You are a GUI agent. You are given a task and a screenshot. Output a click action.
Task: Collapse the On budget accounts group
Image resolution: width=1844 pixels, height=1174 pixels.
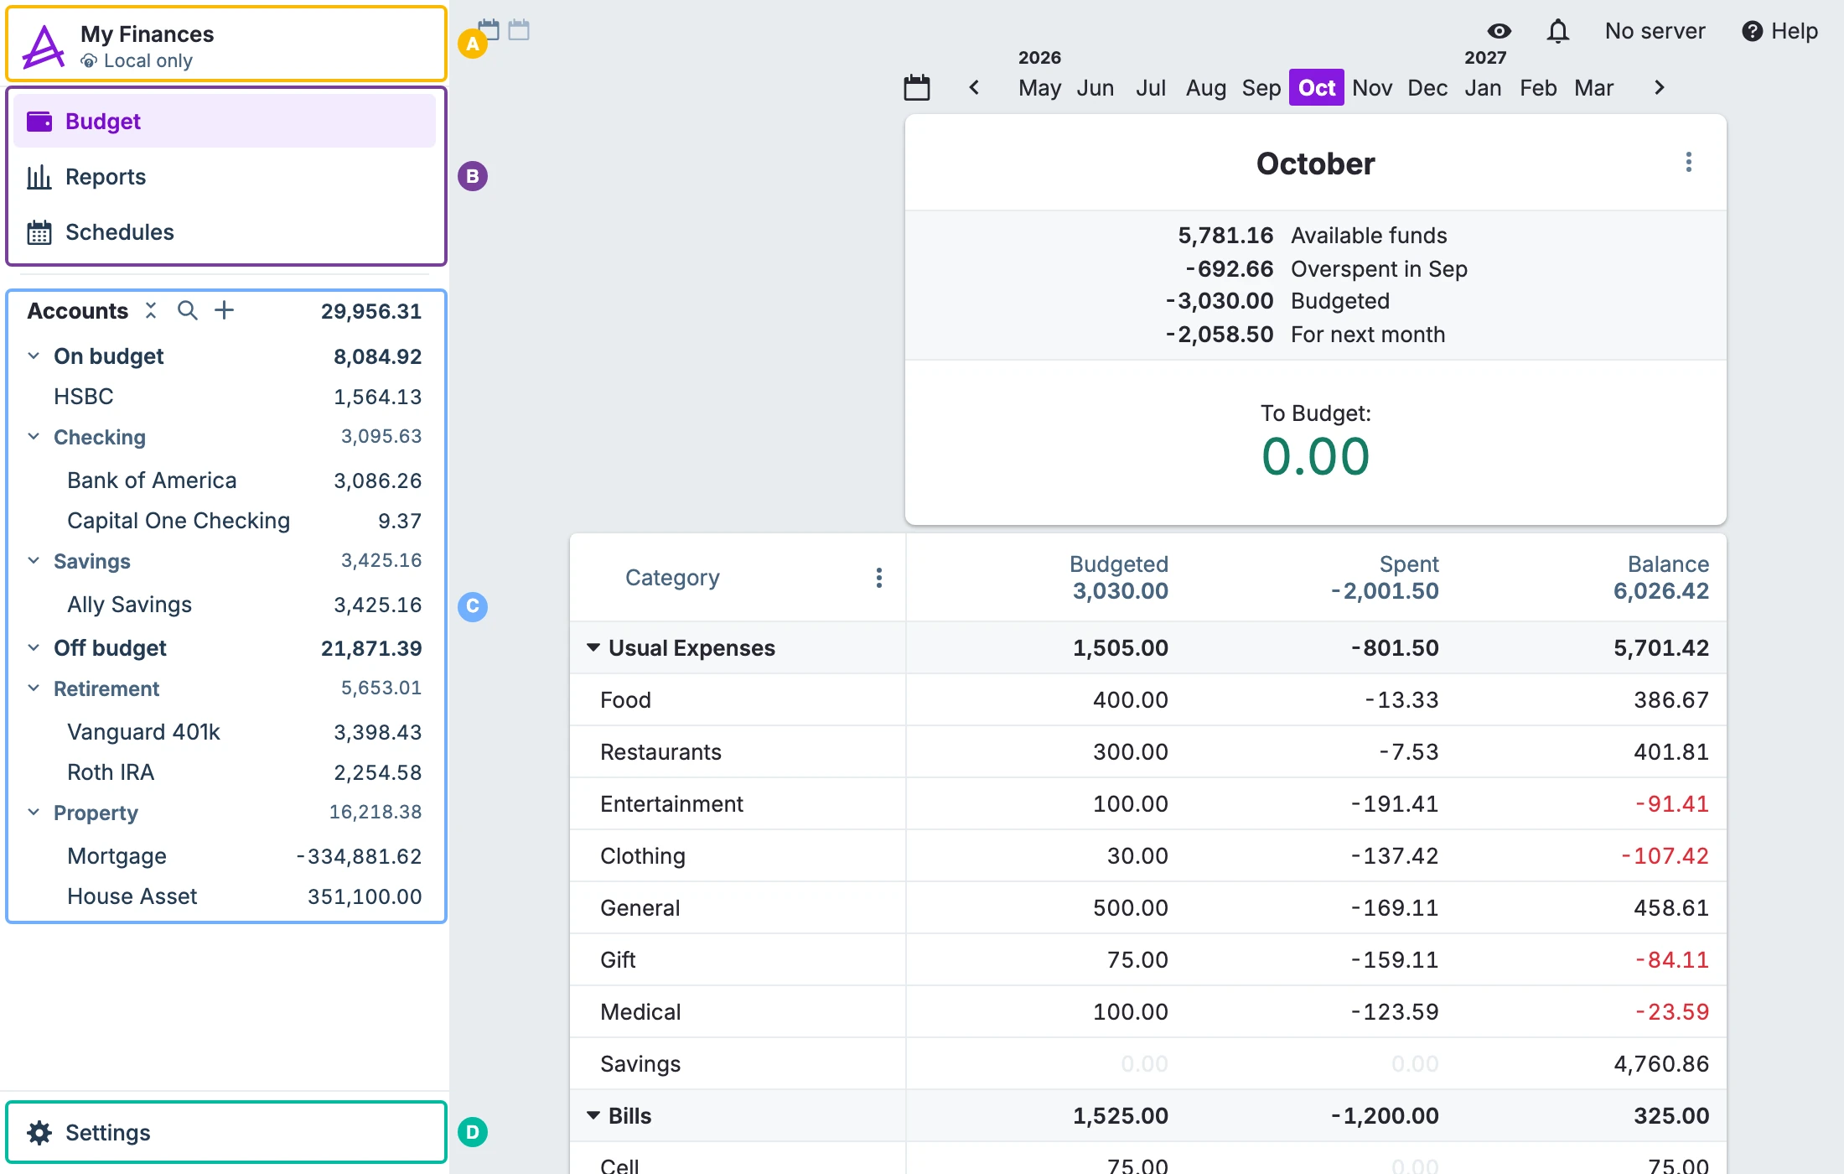point(34,356)
